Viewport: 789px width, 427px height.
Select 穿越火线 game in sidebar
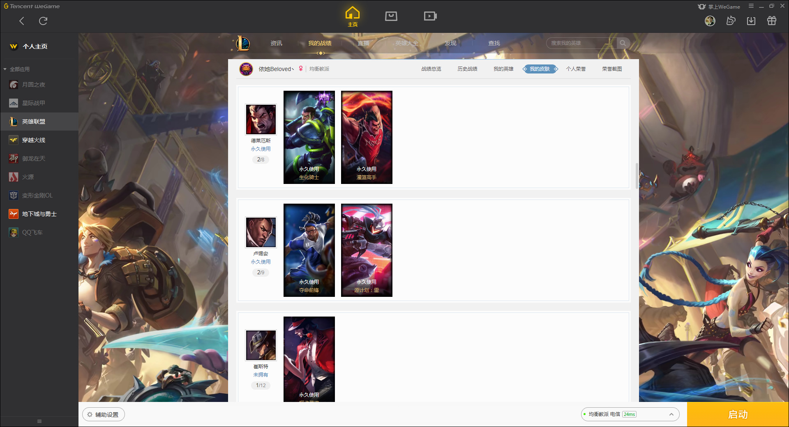point(39,140)
